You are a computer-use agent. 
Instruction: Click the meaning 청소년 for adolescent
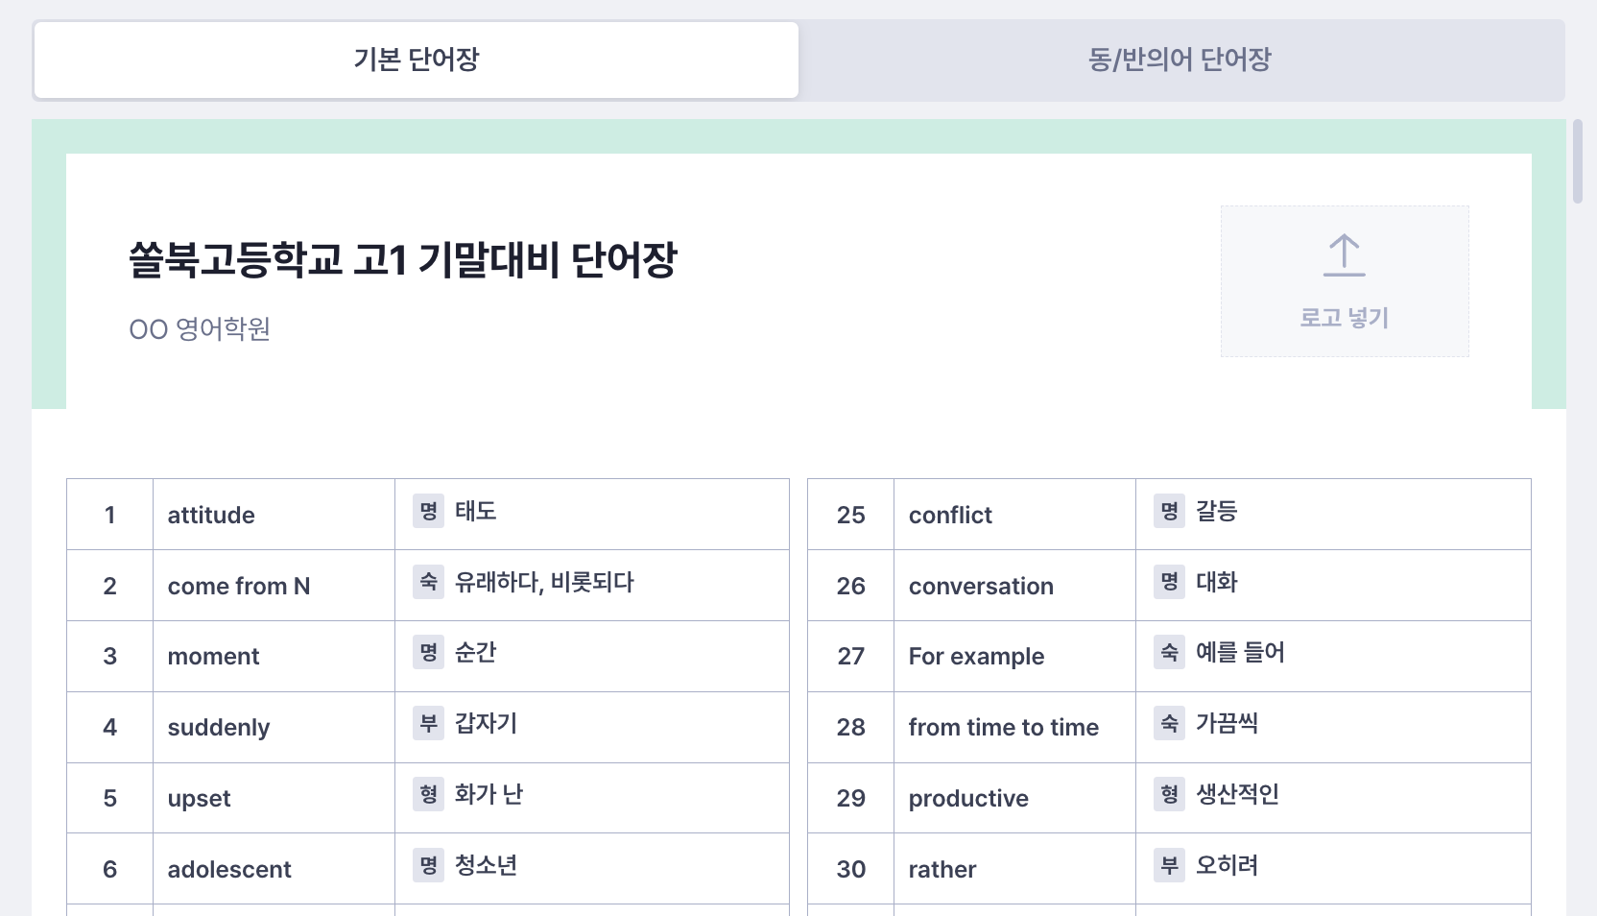(486, 865)
